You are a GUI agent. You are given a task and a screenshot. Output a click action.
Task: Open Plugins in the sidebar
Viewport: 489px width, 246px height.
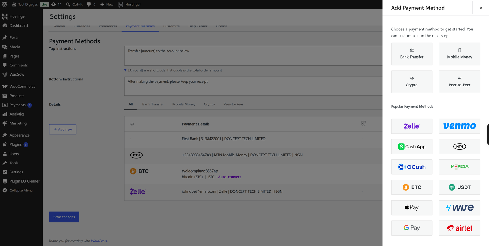tap(21, 144)
